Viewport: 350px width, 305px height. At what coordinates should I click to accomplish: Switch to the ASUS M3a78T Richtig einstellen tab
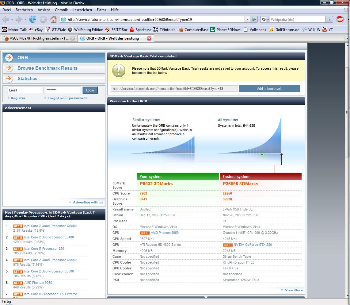click(x=39, y=38)
